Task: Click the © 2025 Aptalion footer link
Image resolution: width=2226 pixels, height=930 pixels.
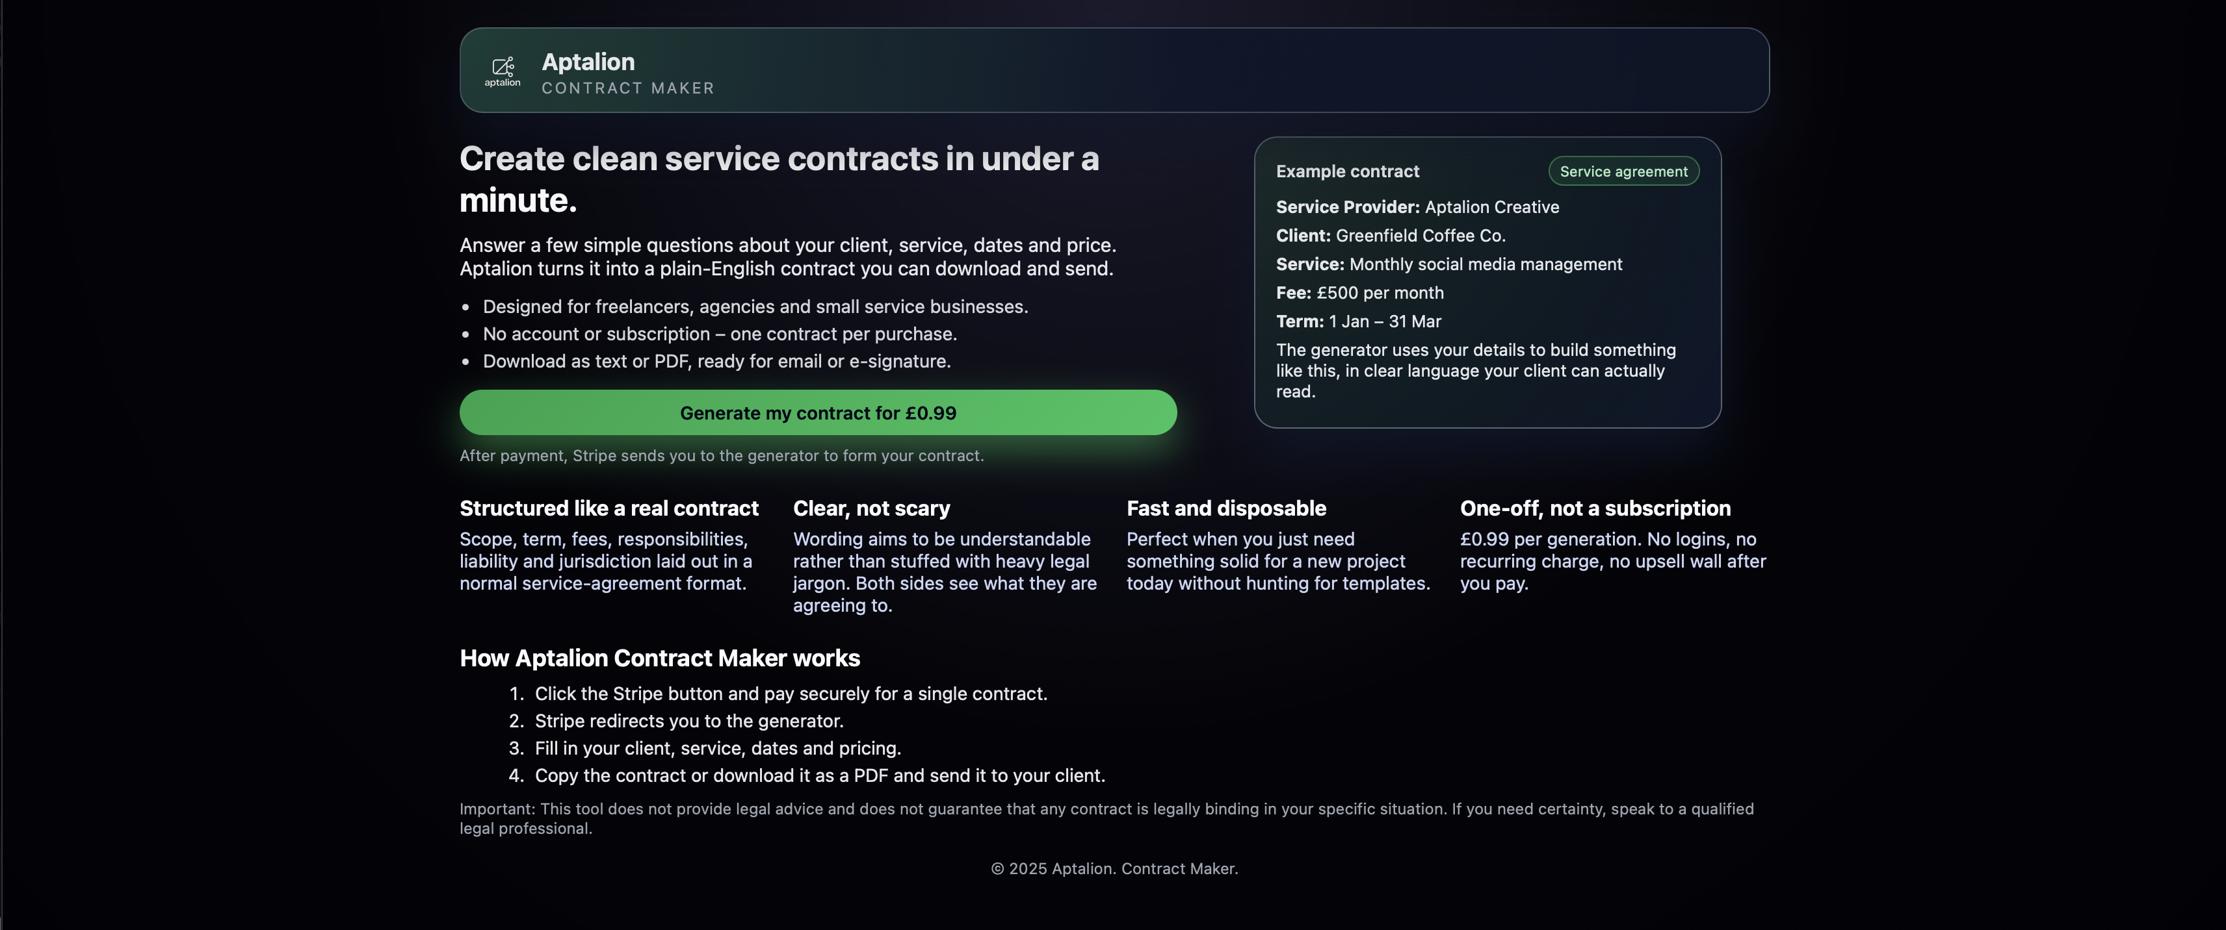Action: click(x=1113, y=869)
